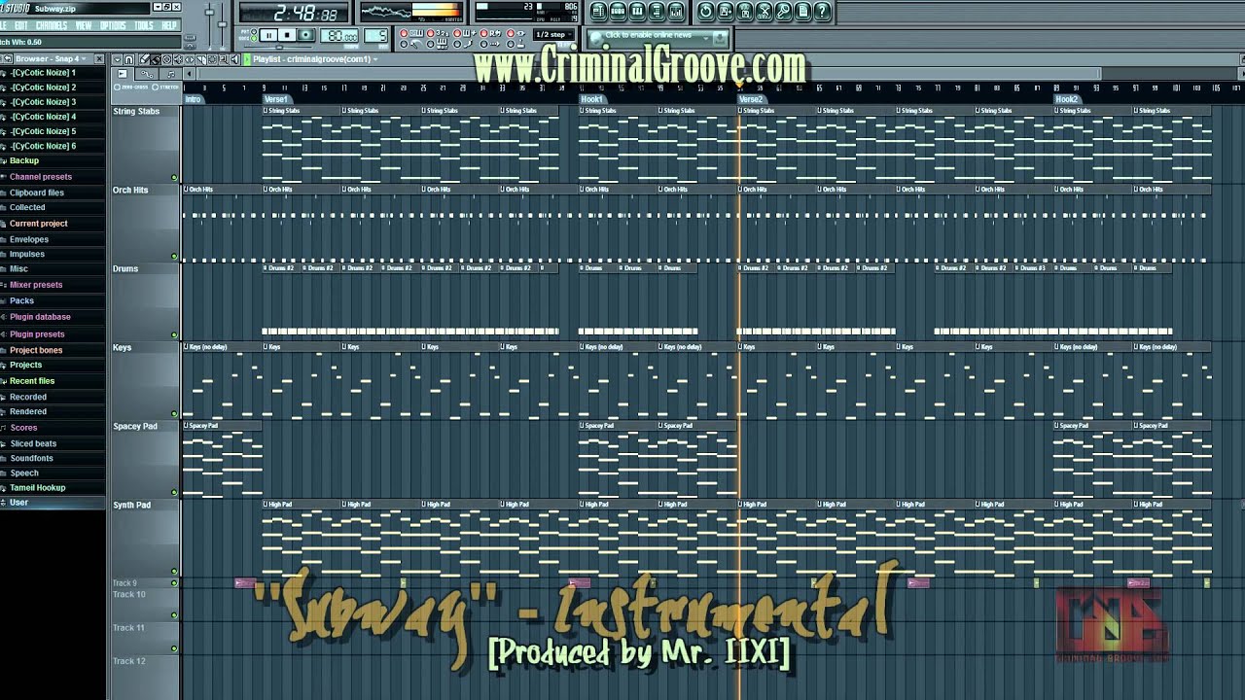The height and width of the screenshot is (700, 1245).
Task: Open the TOOLS menu
Action: click(x=144, y=25)
